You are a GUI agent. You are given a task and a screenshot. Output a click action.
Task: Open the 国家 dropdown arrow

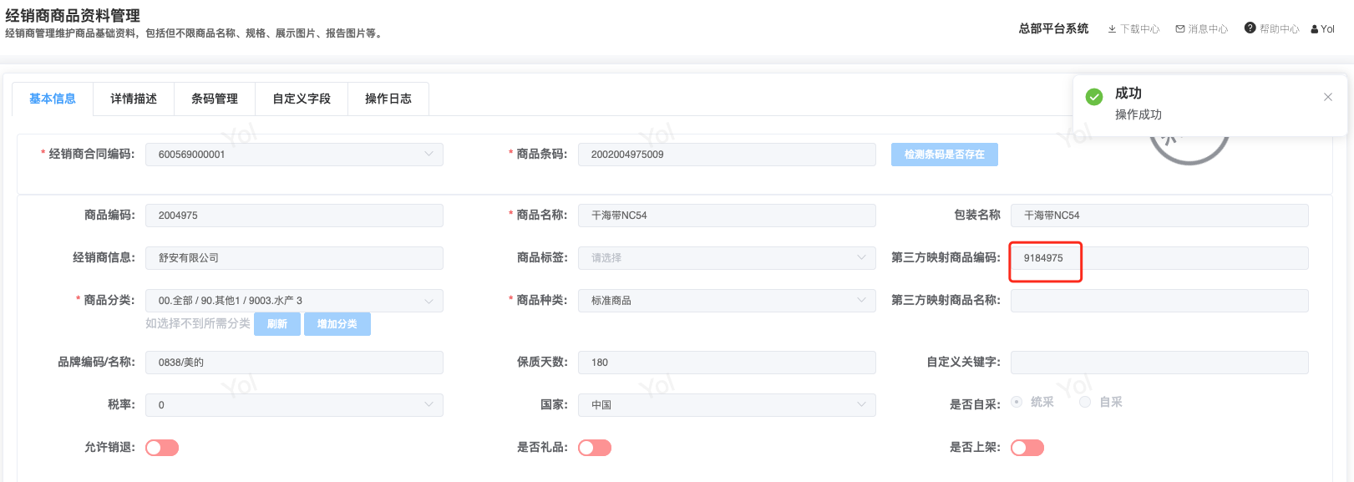[x=861, y=404]
